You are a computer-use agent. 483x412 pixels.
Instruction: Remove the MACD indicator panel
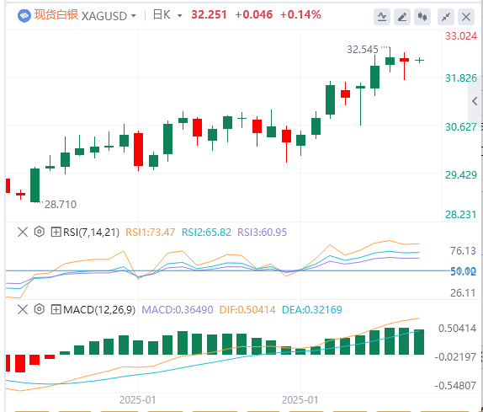(23, 309)
